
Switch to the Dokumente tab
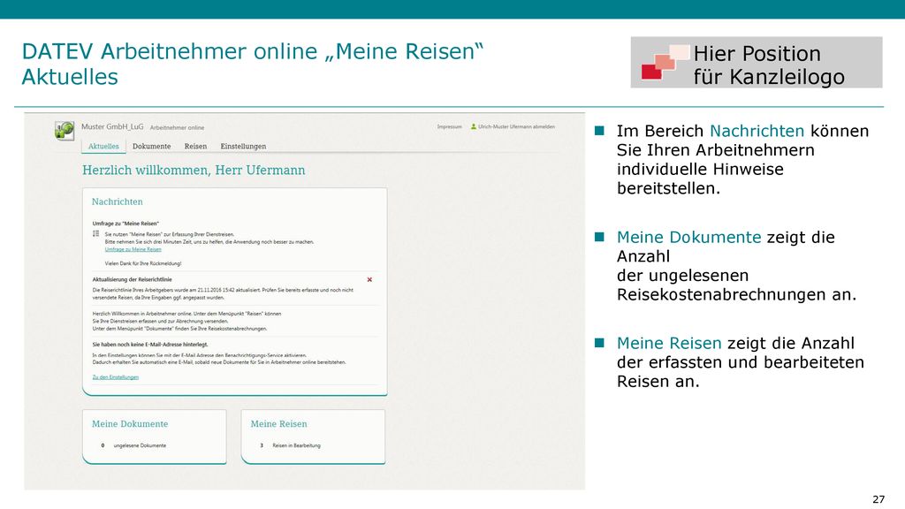coord(151,147)
